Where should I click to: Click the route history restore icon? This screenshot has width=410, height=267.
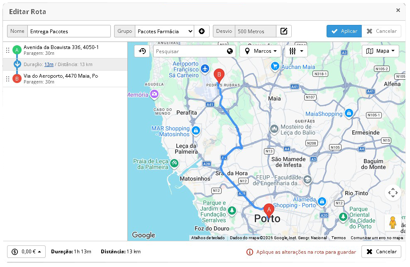pyautogui.click(x=142, y=51)
